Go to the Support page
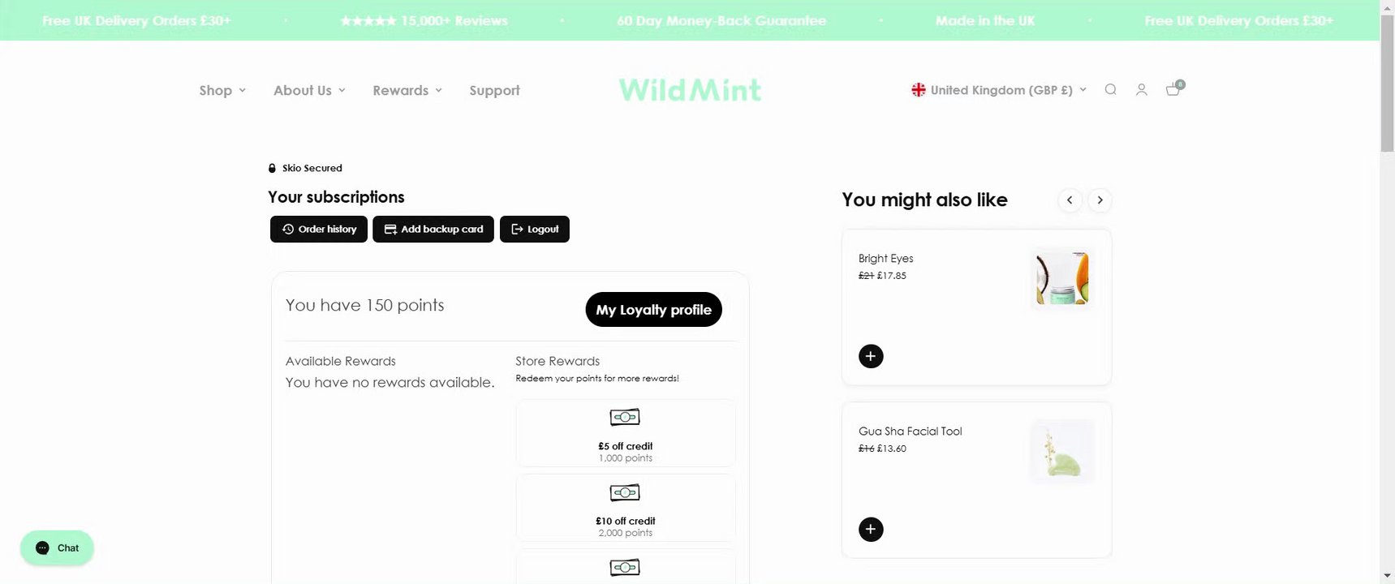1395x584 pixels. coord(494,91)
